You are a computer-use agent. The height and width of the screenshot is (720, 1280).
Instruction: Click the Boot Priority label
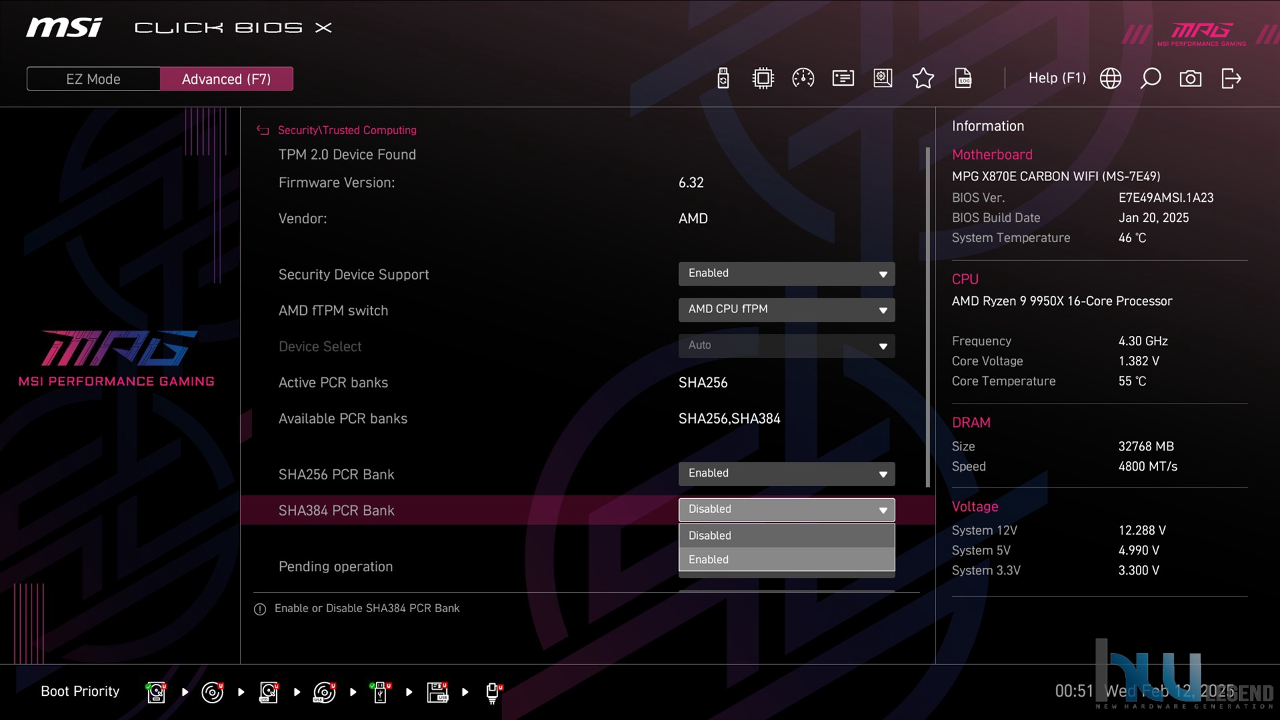[80, 691]
